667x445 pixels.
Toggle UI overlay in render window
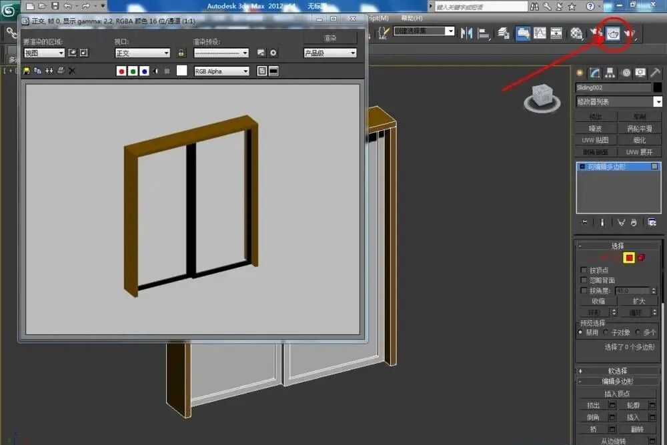(x=262, y=71)
